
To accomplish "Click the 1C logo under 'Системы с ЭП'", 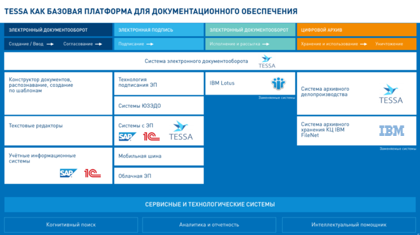I will 152,136.
